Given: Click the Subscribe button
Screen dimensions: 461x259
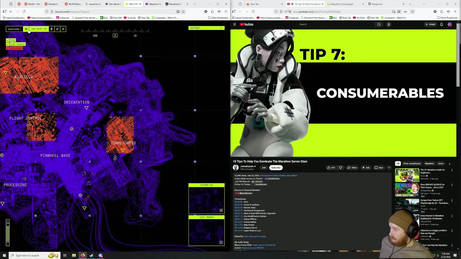Looking at the screenshot, I should click(276, 168).
